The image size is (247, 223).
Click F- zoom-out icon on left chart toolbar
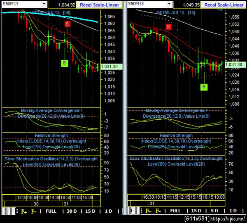[x=33, y=211]
